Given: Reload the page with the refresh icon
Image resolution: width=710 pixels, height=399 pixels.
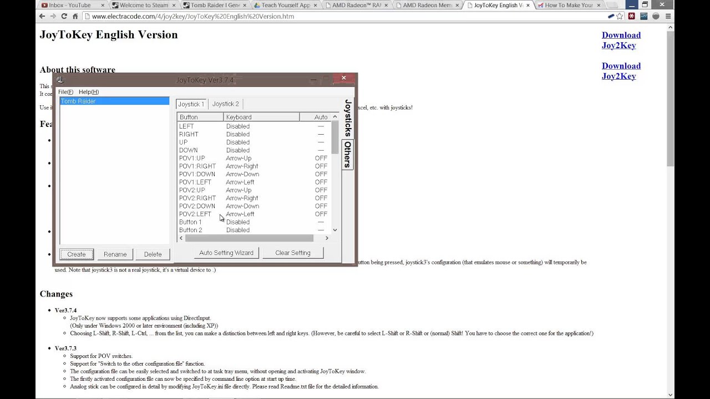Looking at the screenshot, I should click(x=64, y=16).
